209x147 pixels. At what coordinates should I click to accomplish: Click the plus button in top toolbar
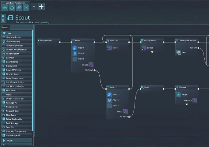click(41, 6)
